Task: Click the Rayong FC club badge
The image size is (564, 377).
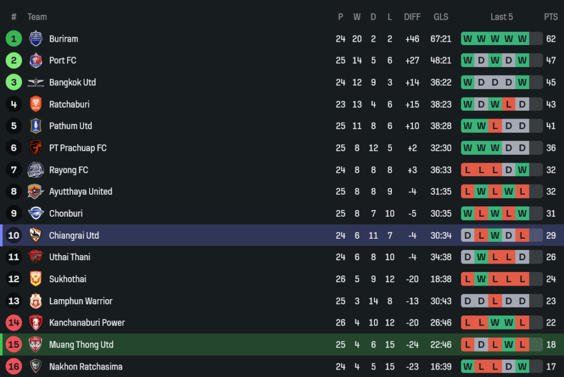Action: click(x=36, y=170)
